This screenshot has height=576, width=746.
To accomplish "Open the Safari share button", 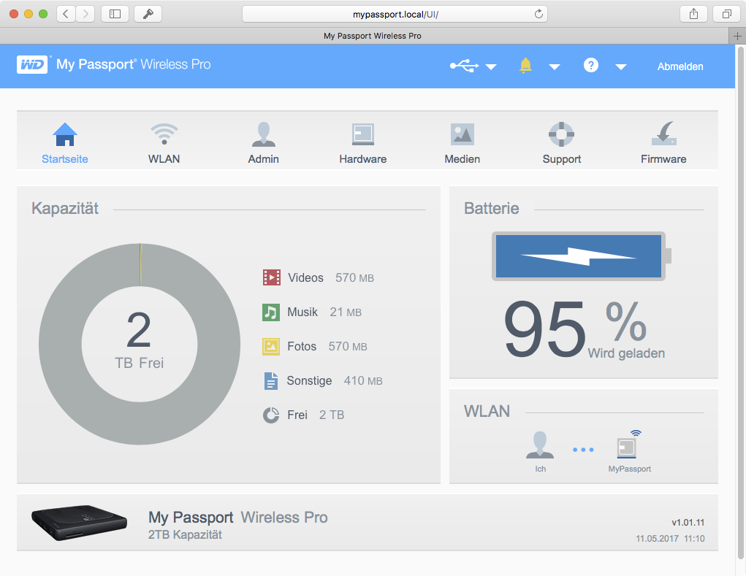I will (x=693, y=14).
